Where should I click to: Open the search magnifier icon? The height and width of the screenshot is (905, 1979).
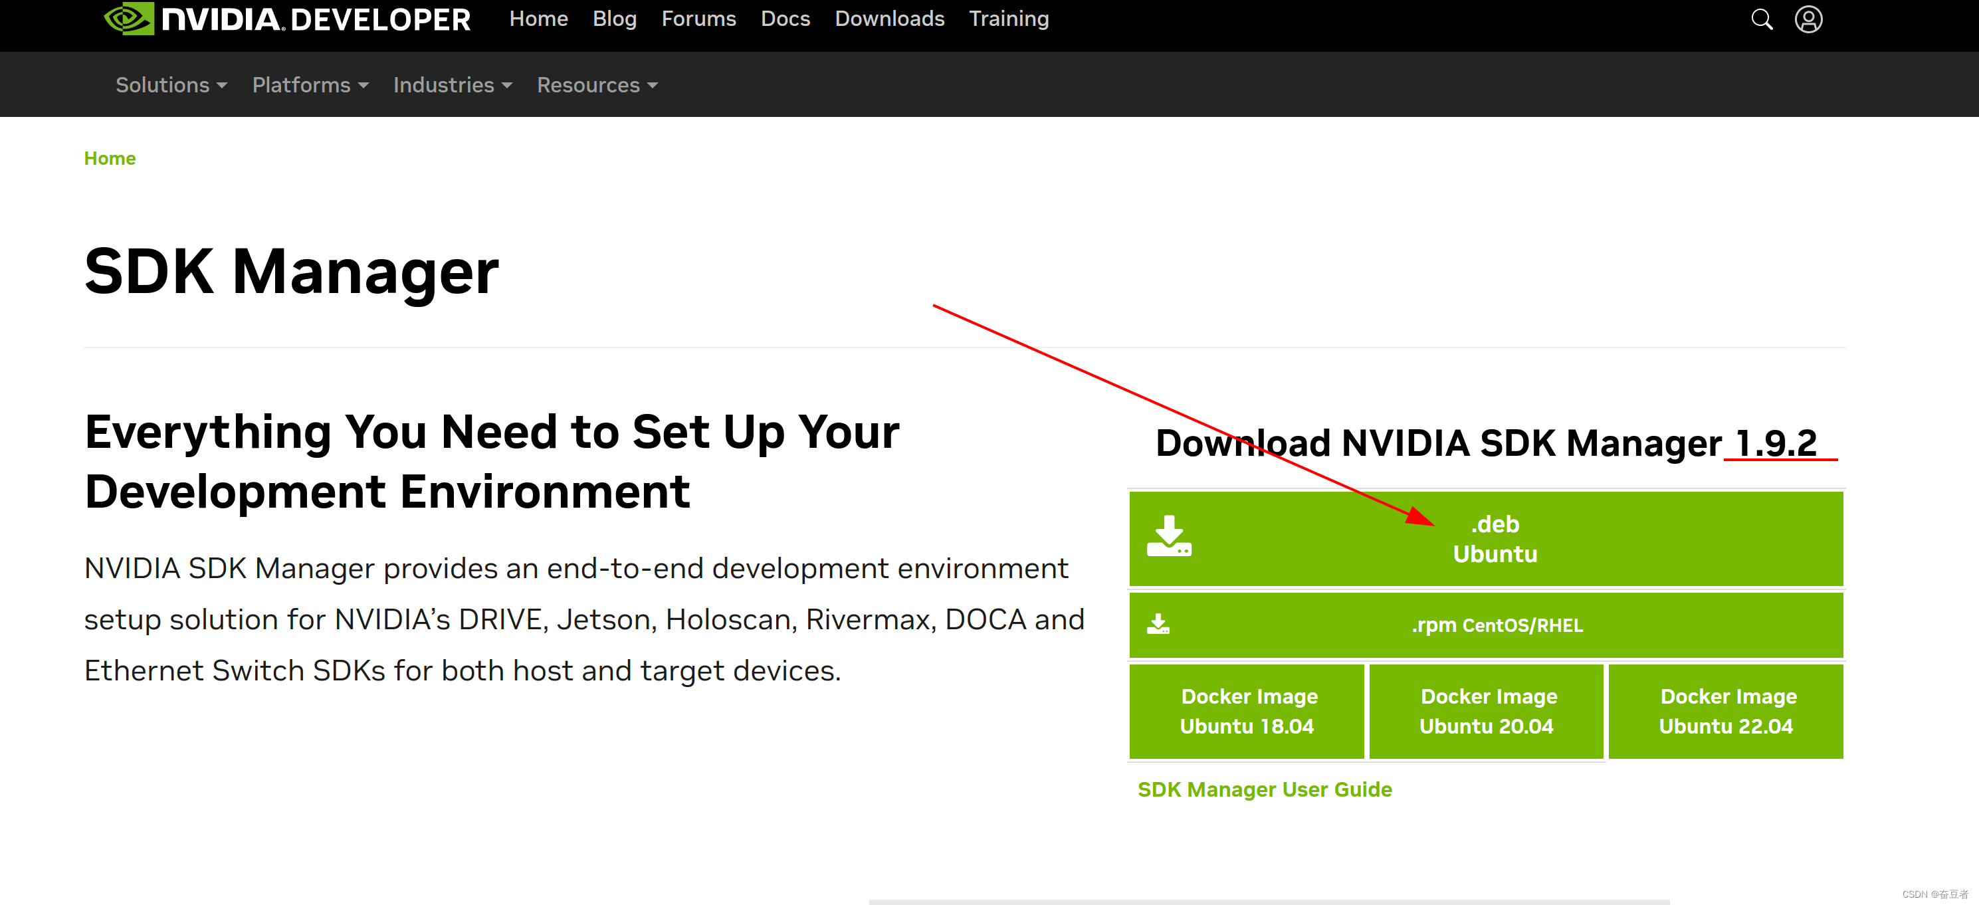[x=1762, y=19]
